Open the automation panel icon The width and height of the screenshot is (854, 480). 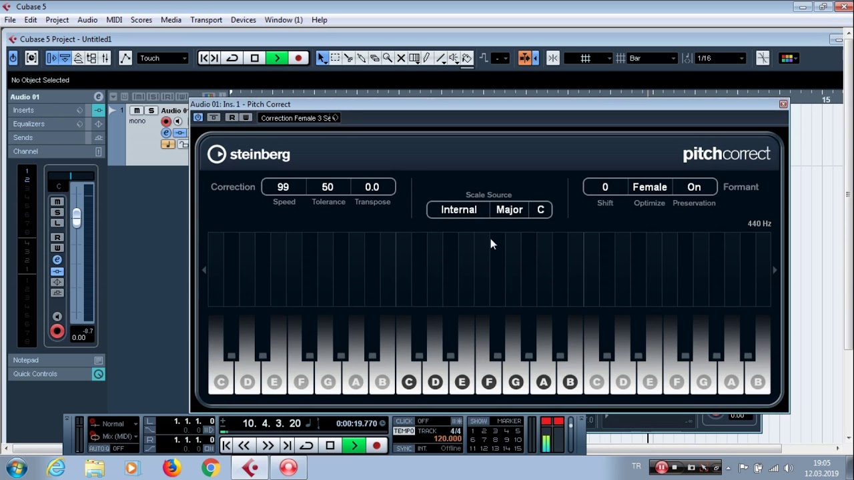(x=125, y=58)
